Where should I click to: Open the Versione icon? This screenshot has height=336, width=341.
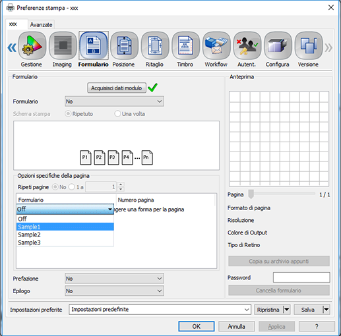pyautogui.click(x=309, y=45)
